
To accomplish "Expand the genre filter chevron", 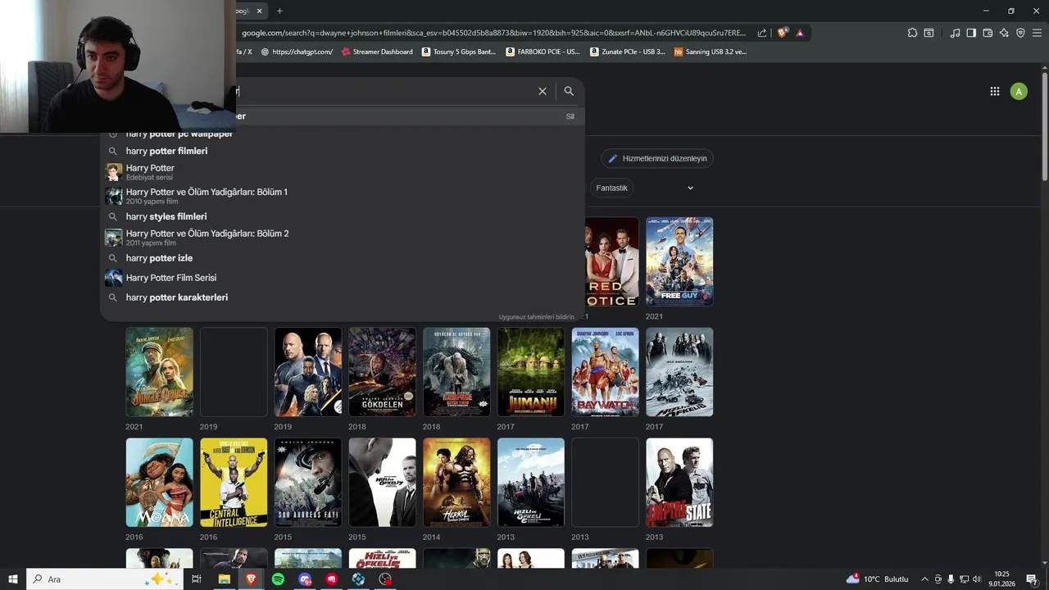I will (690, 188).
